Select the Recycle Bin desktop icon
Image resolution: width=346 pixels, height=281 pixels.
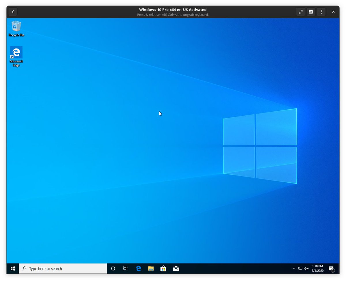coord(16,28)
